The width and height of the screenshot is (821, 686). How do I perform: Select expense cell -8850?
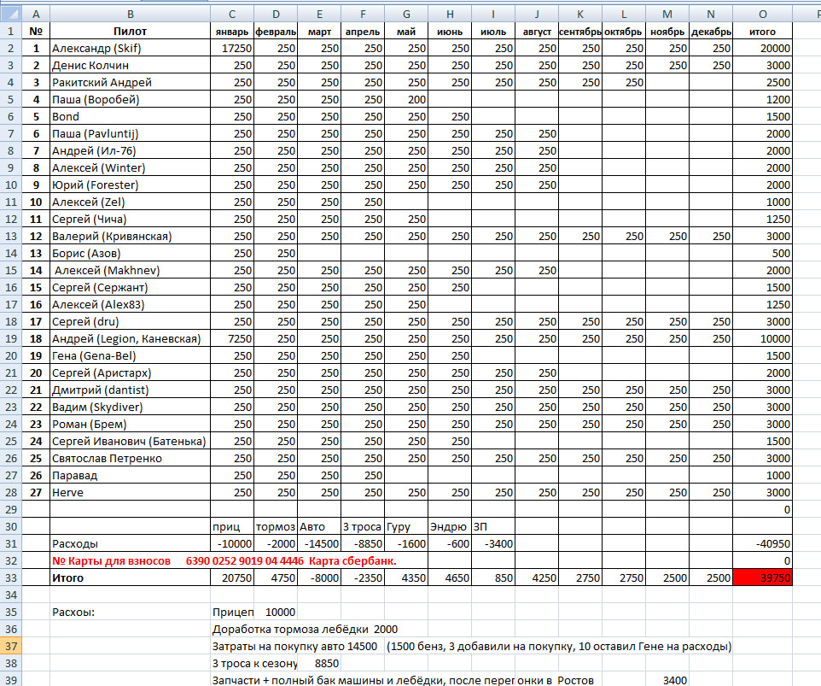tap(363, 543)
